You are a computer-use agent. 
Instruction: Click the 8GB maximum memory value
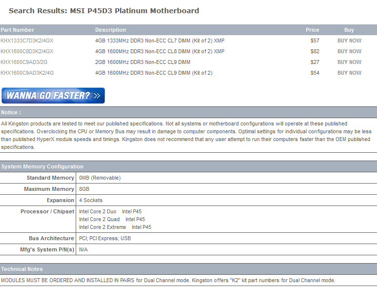(84, 189)
